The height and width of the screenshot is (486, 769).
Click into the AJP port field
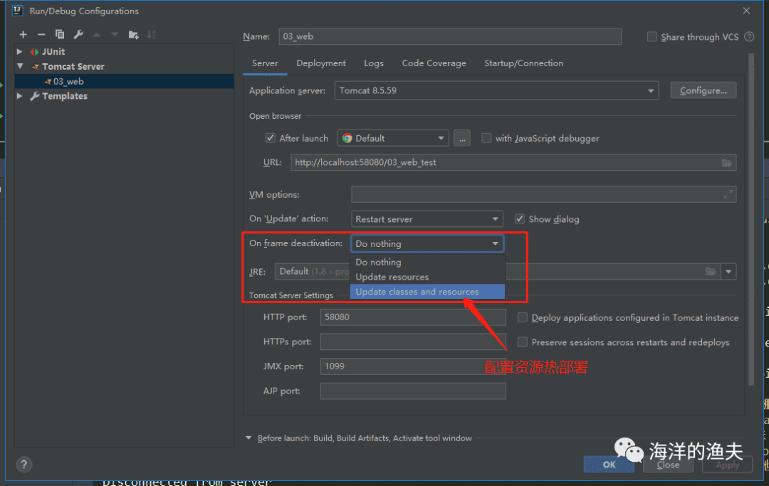(x=413, y=391)
